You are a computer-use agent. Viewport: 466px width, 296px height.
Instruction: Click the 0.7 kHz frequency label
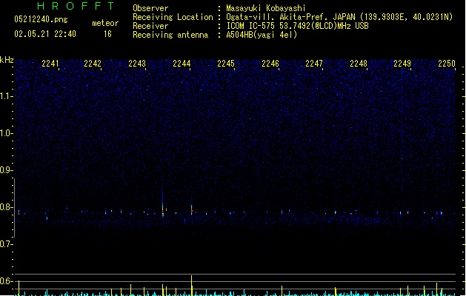[x=6, y=244]
